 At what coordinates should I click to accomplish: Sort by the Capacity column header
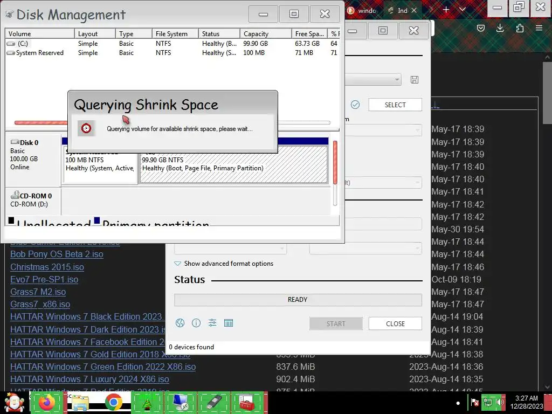[266, 34]
